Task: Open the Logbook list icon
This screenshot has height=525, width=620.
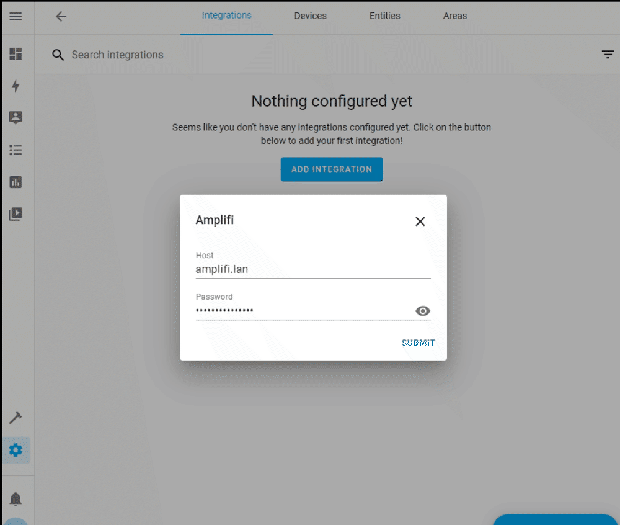Action: click(x=15, y=150)
